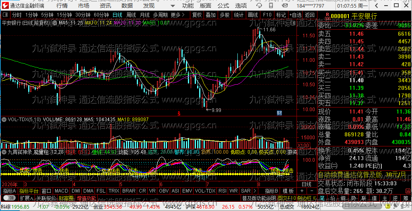The width and height of the screenshot is (412, 211).
Task: Click the 统计 statistics button
Action: pos(239,15)
